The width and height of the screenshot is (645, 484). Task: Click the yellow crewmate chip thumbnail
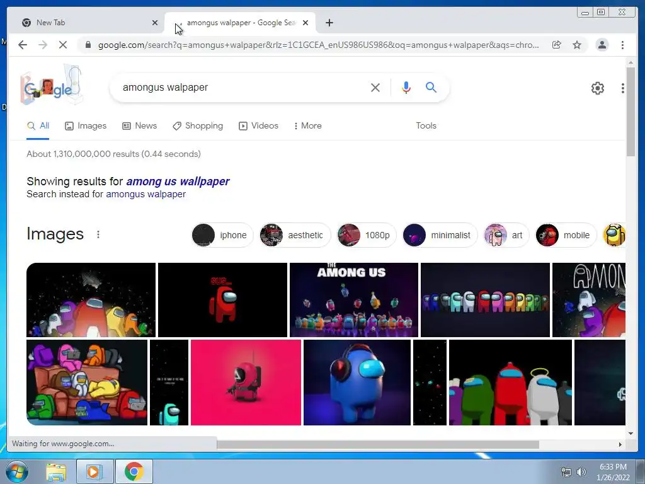[x=614, y=235]
